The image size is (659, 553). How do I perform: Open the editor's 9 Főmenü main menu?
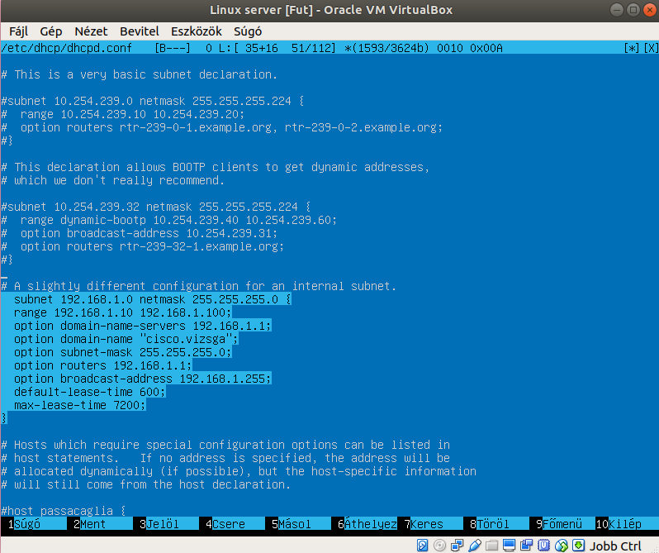coord(562,524)
